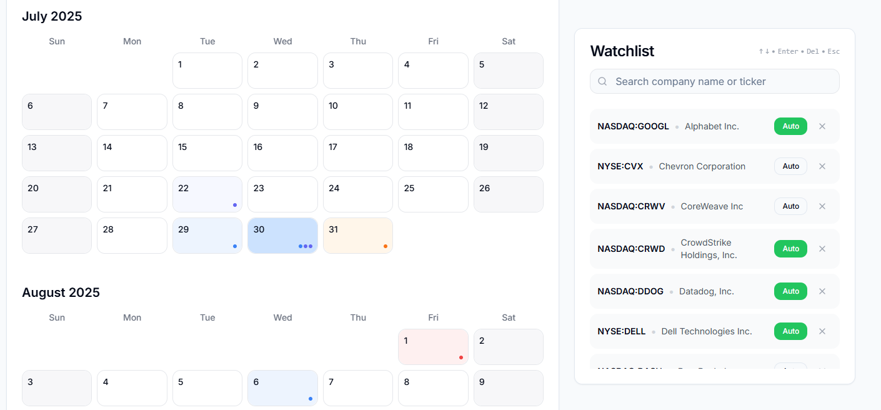Screen dimensions: 881x410
Task: Toggle Auto for NASDAQ:GOOGL
Action: (790, 126)
